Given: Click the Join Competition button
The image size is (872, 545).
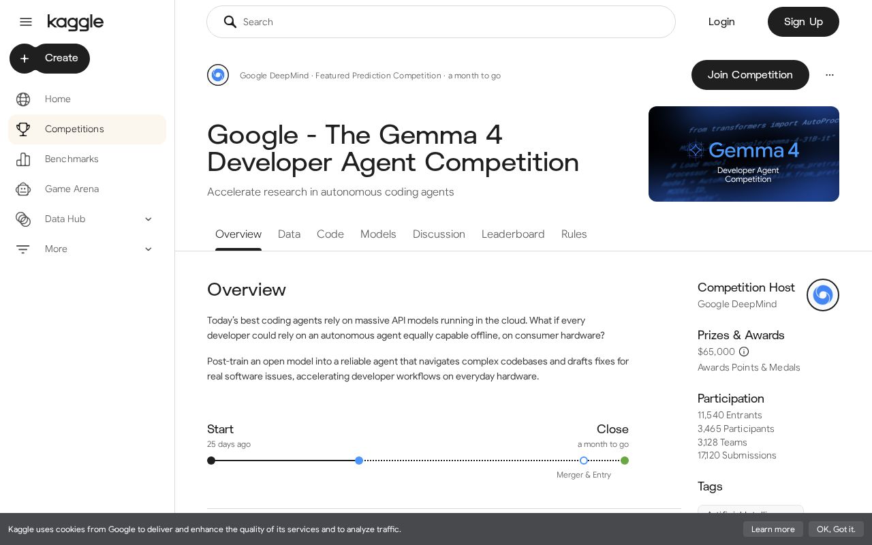Looking at the screenshot, I should [x=750, y=75].
